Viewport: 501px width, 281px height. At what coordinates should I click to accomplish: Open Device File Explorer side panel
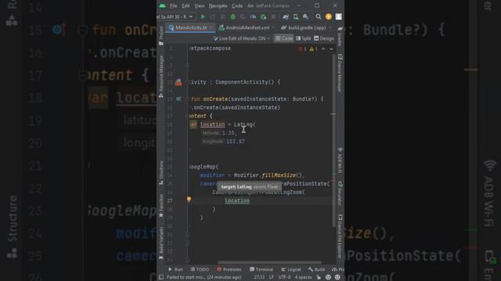(x=341, y=237)
